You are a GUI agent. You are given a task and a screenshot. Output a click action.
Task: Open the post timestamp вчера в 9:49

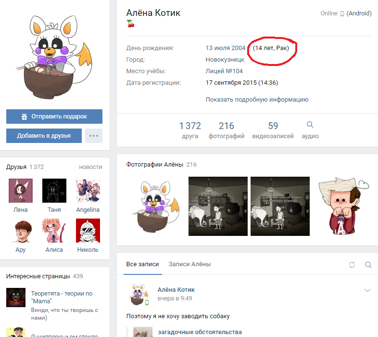[175, 298]
